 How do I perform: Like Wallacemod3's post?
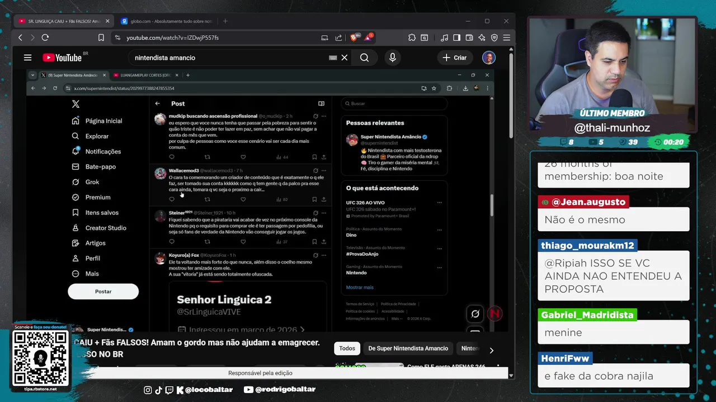(243, 199)
